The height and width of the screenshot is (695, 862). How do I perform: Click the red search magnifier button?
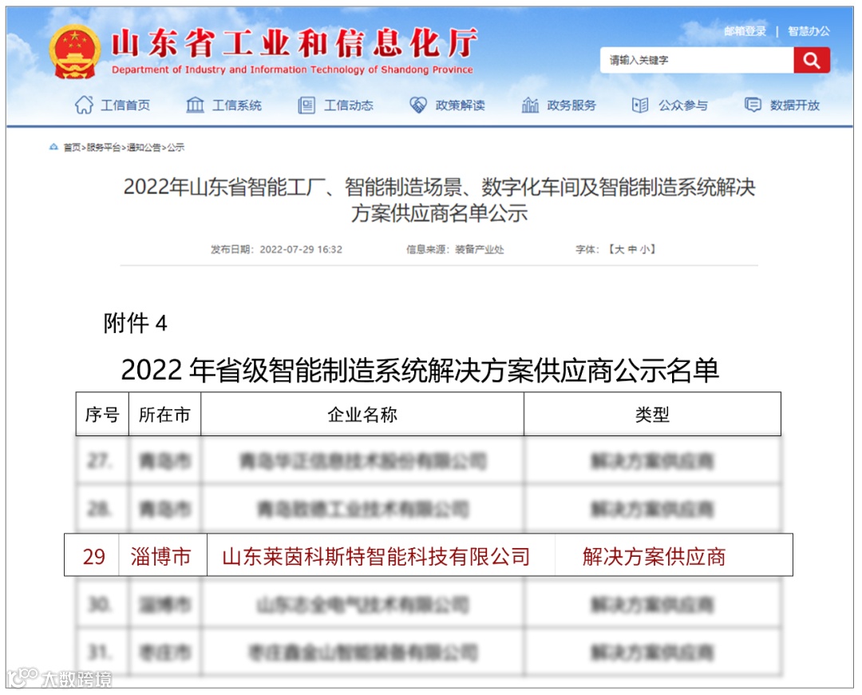pyautogui.click(x=812, y=60)
